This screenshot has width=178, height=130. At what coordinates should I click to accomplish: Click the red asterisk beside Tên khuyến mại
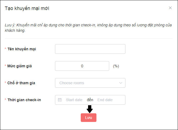click(5, 48)
